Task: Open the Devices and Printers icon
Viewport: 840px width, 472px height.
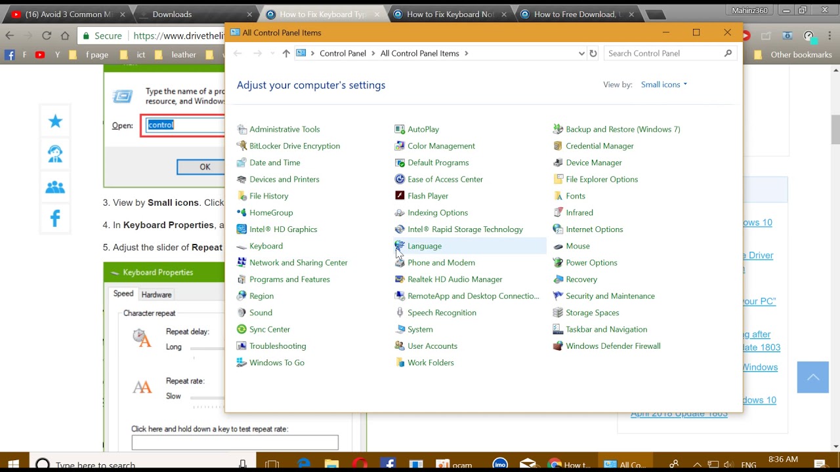Action: click(241, 179)
